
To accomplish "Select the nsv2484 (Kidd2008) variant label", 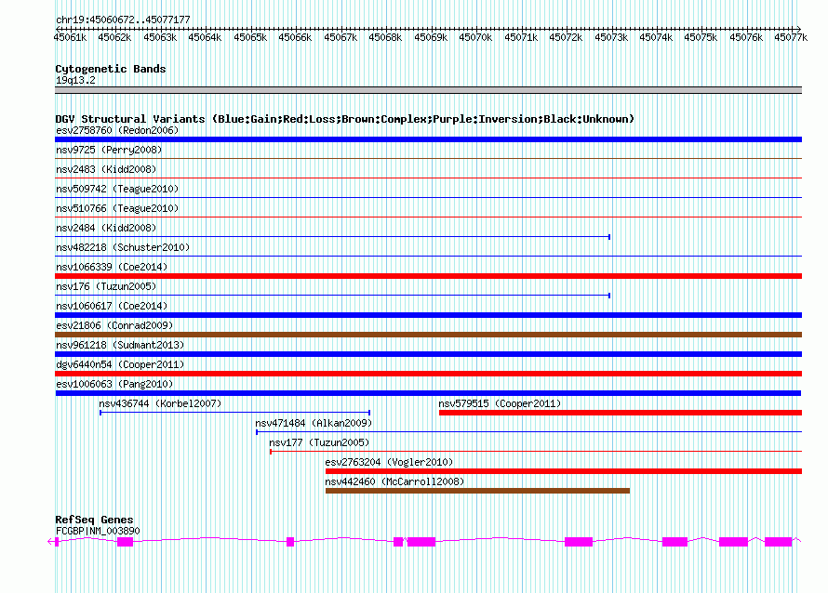I will coord(106,228).
